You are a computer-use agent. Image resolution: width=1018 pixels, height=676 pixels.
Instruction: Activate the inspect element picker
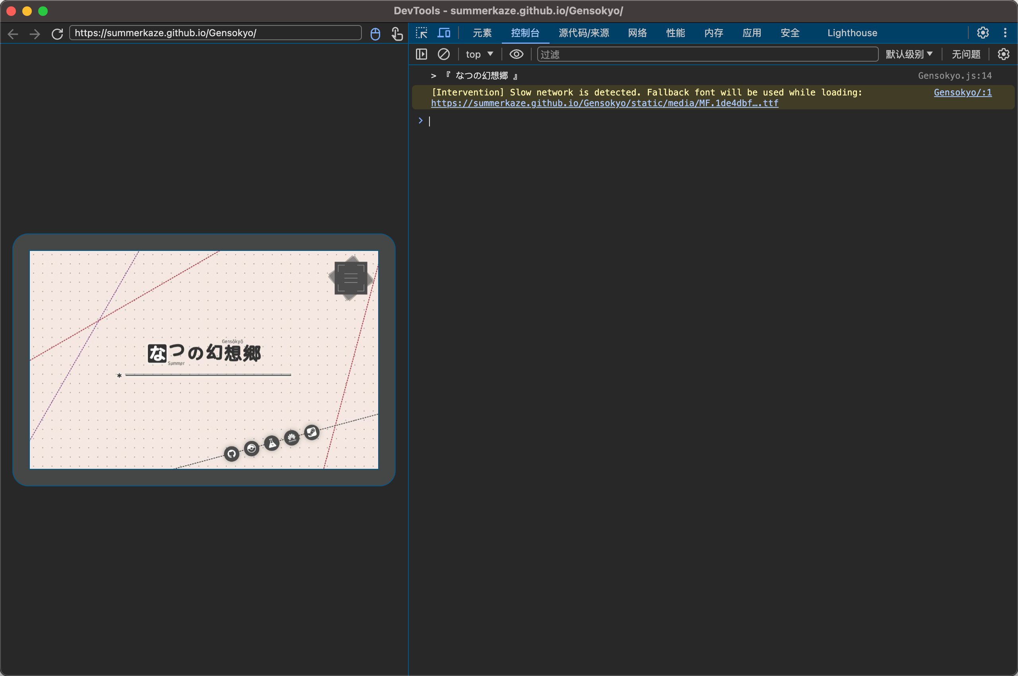[421, 33]
